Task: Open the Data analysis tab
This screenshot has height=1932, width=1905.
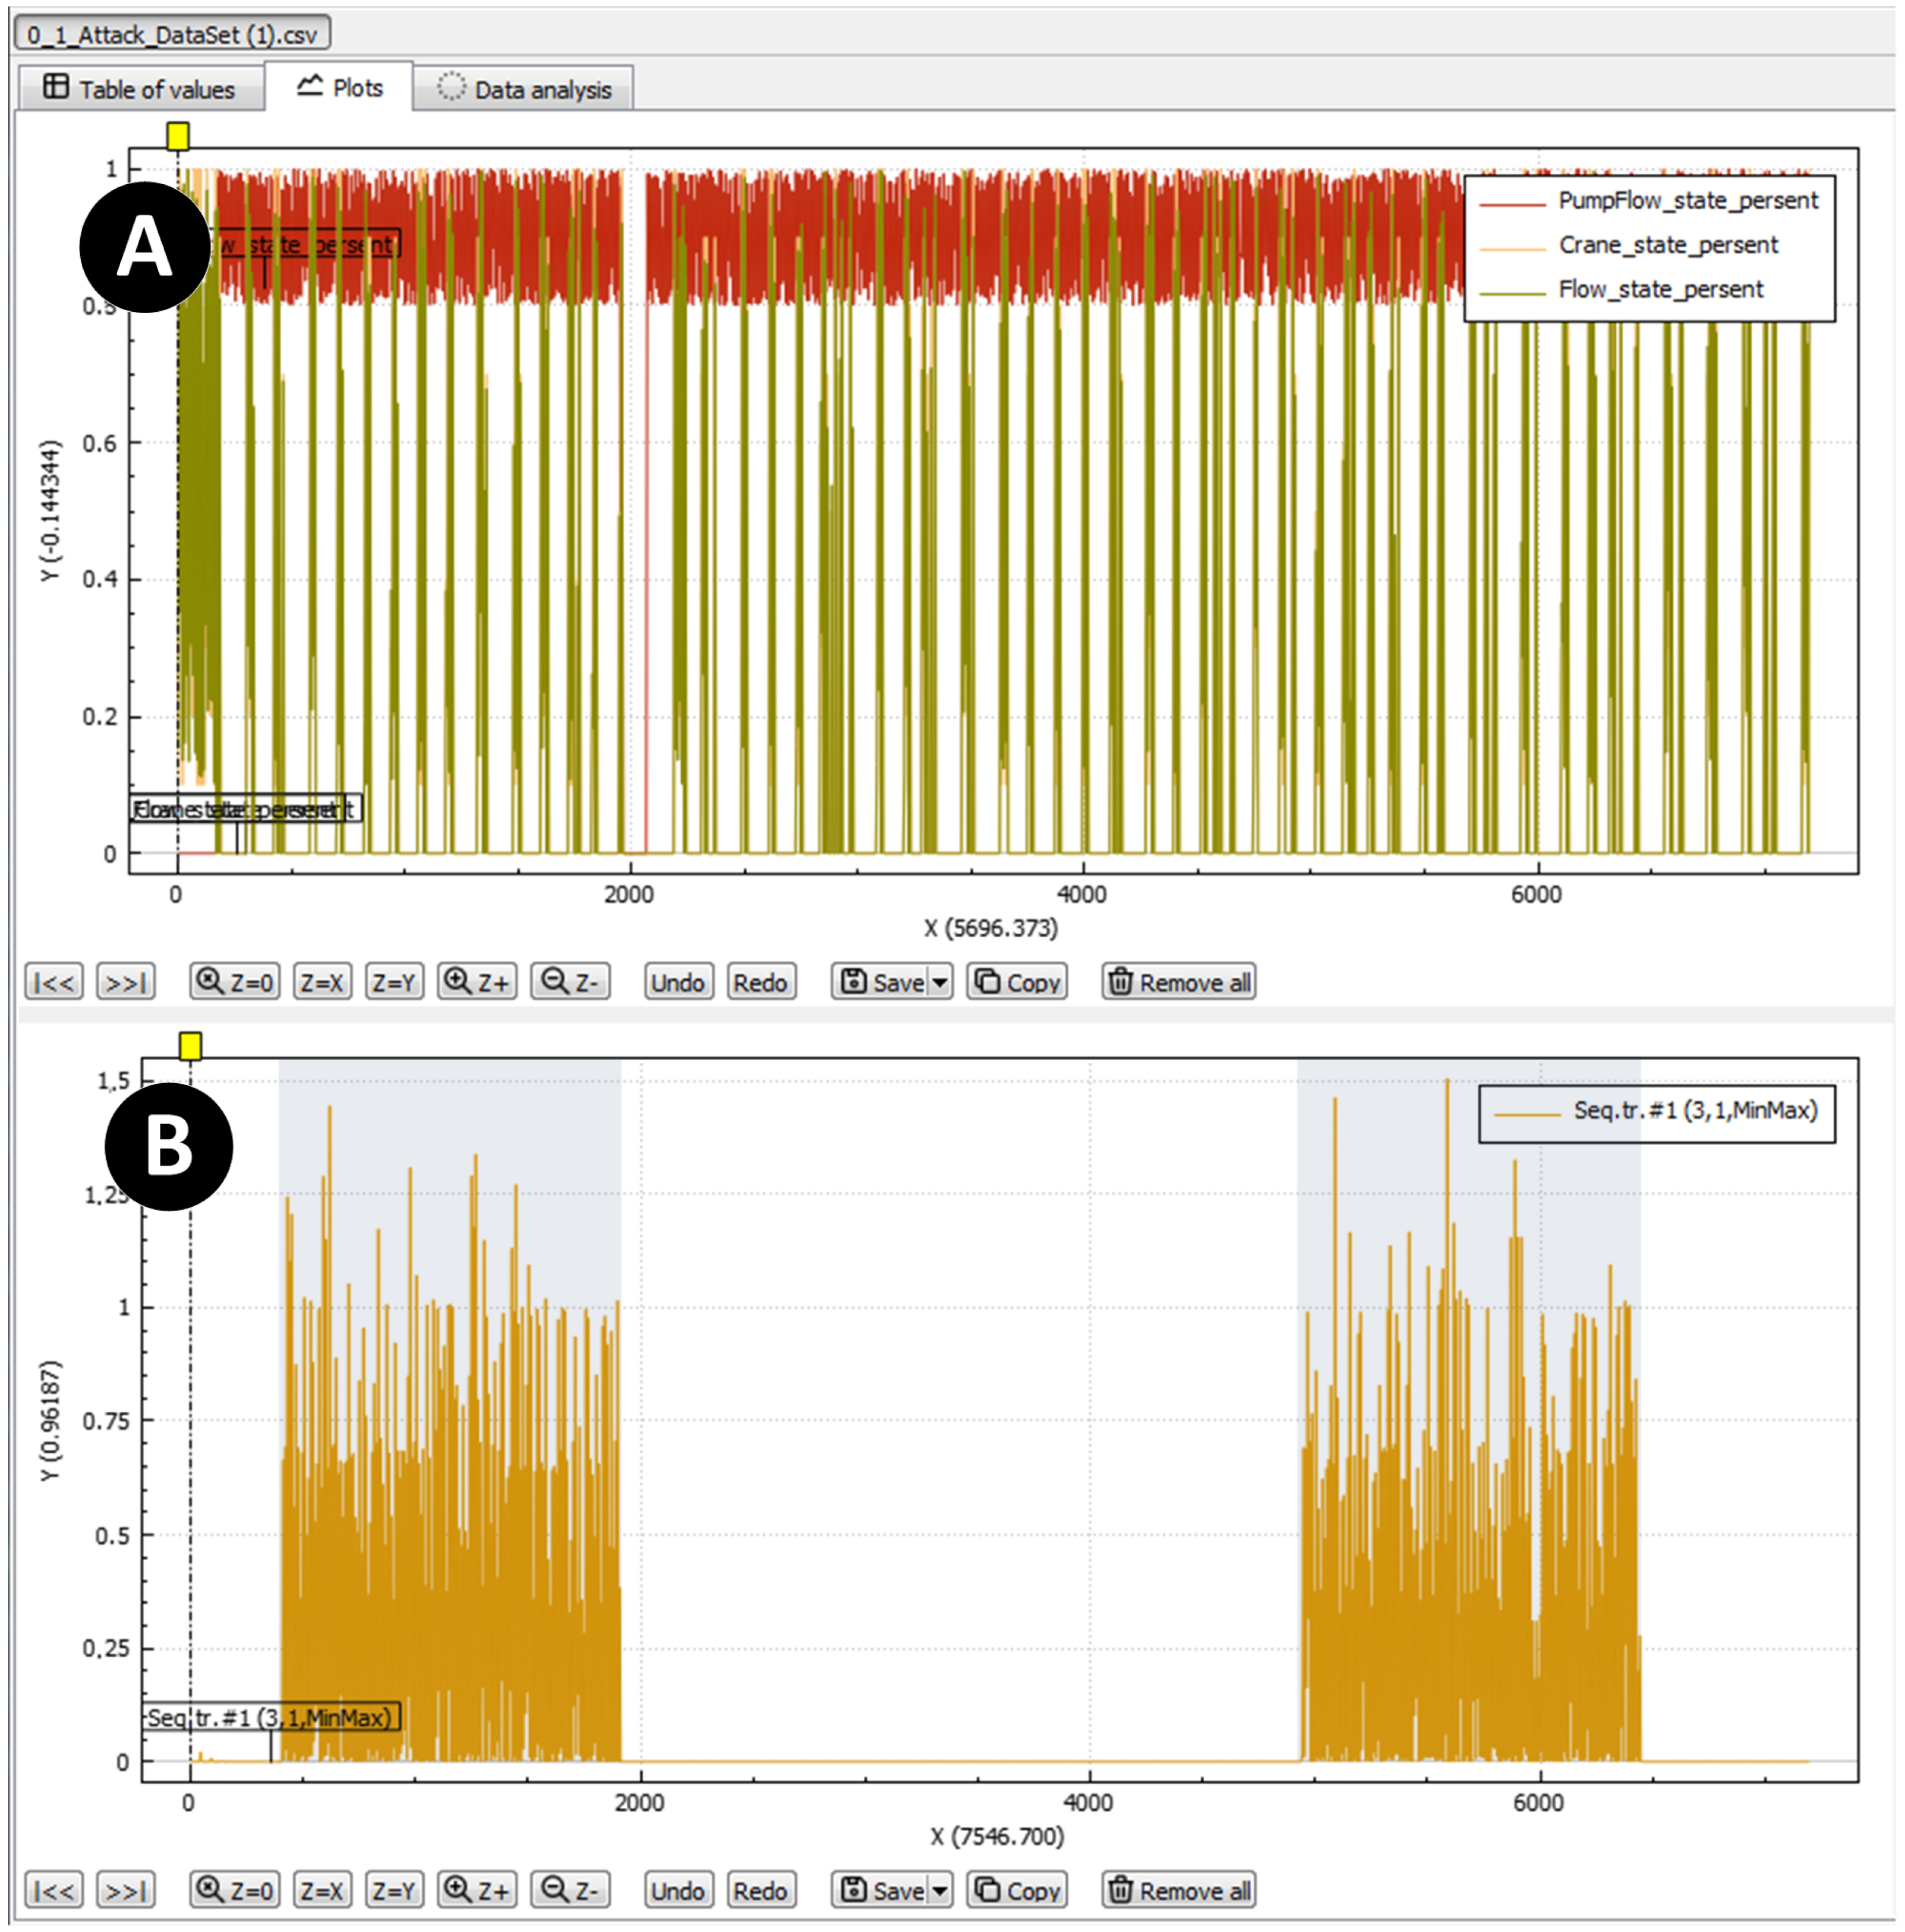Action: 524,89
